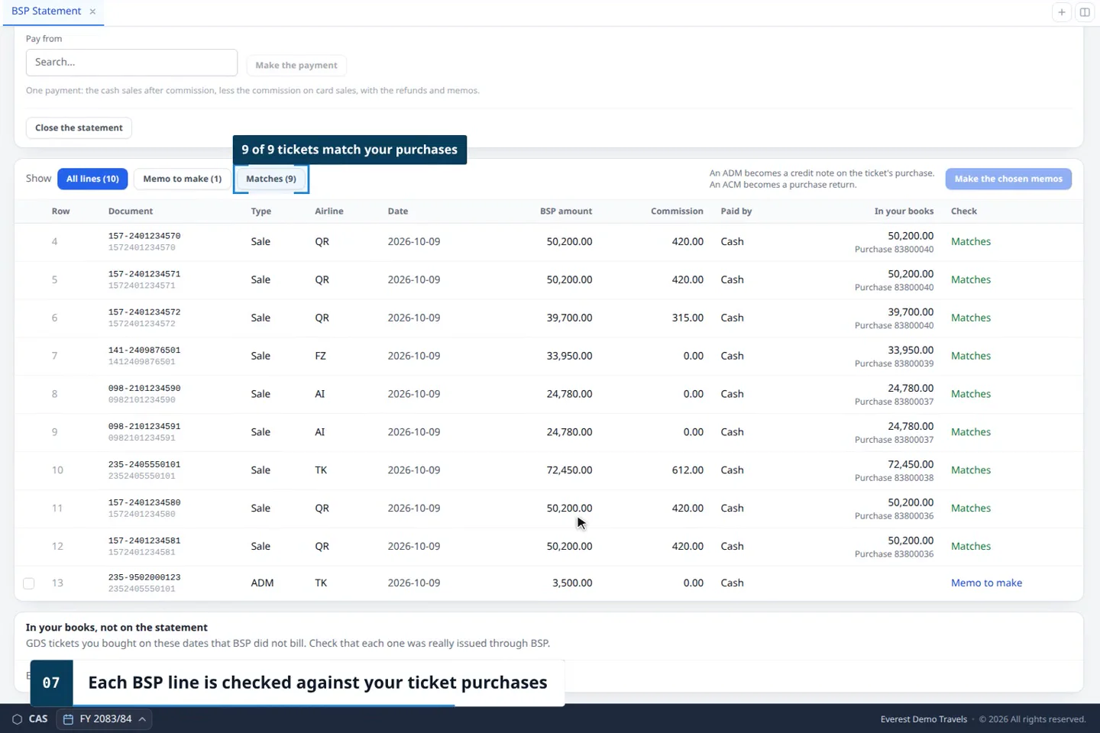Click the FZ airline code
Viewport: 1100px width, 733px height.
coord(321,356)
